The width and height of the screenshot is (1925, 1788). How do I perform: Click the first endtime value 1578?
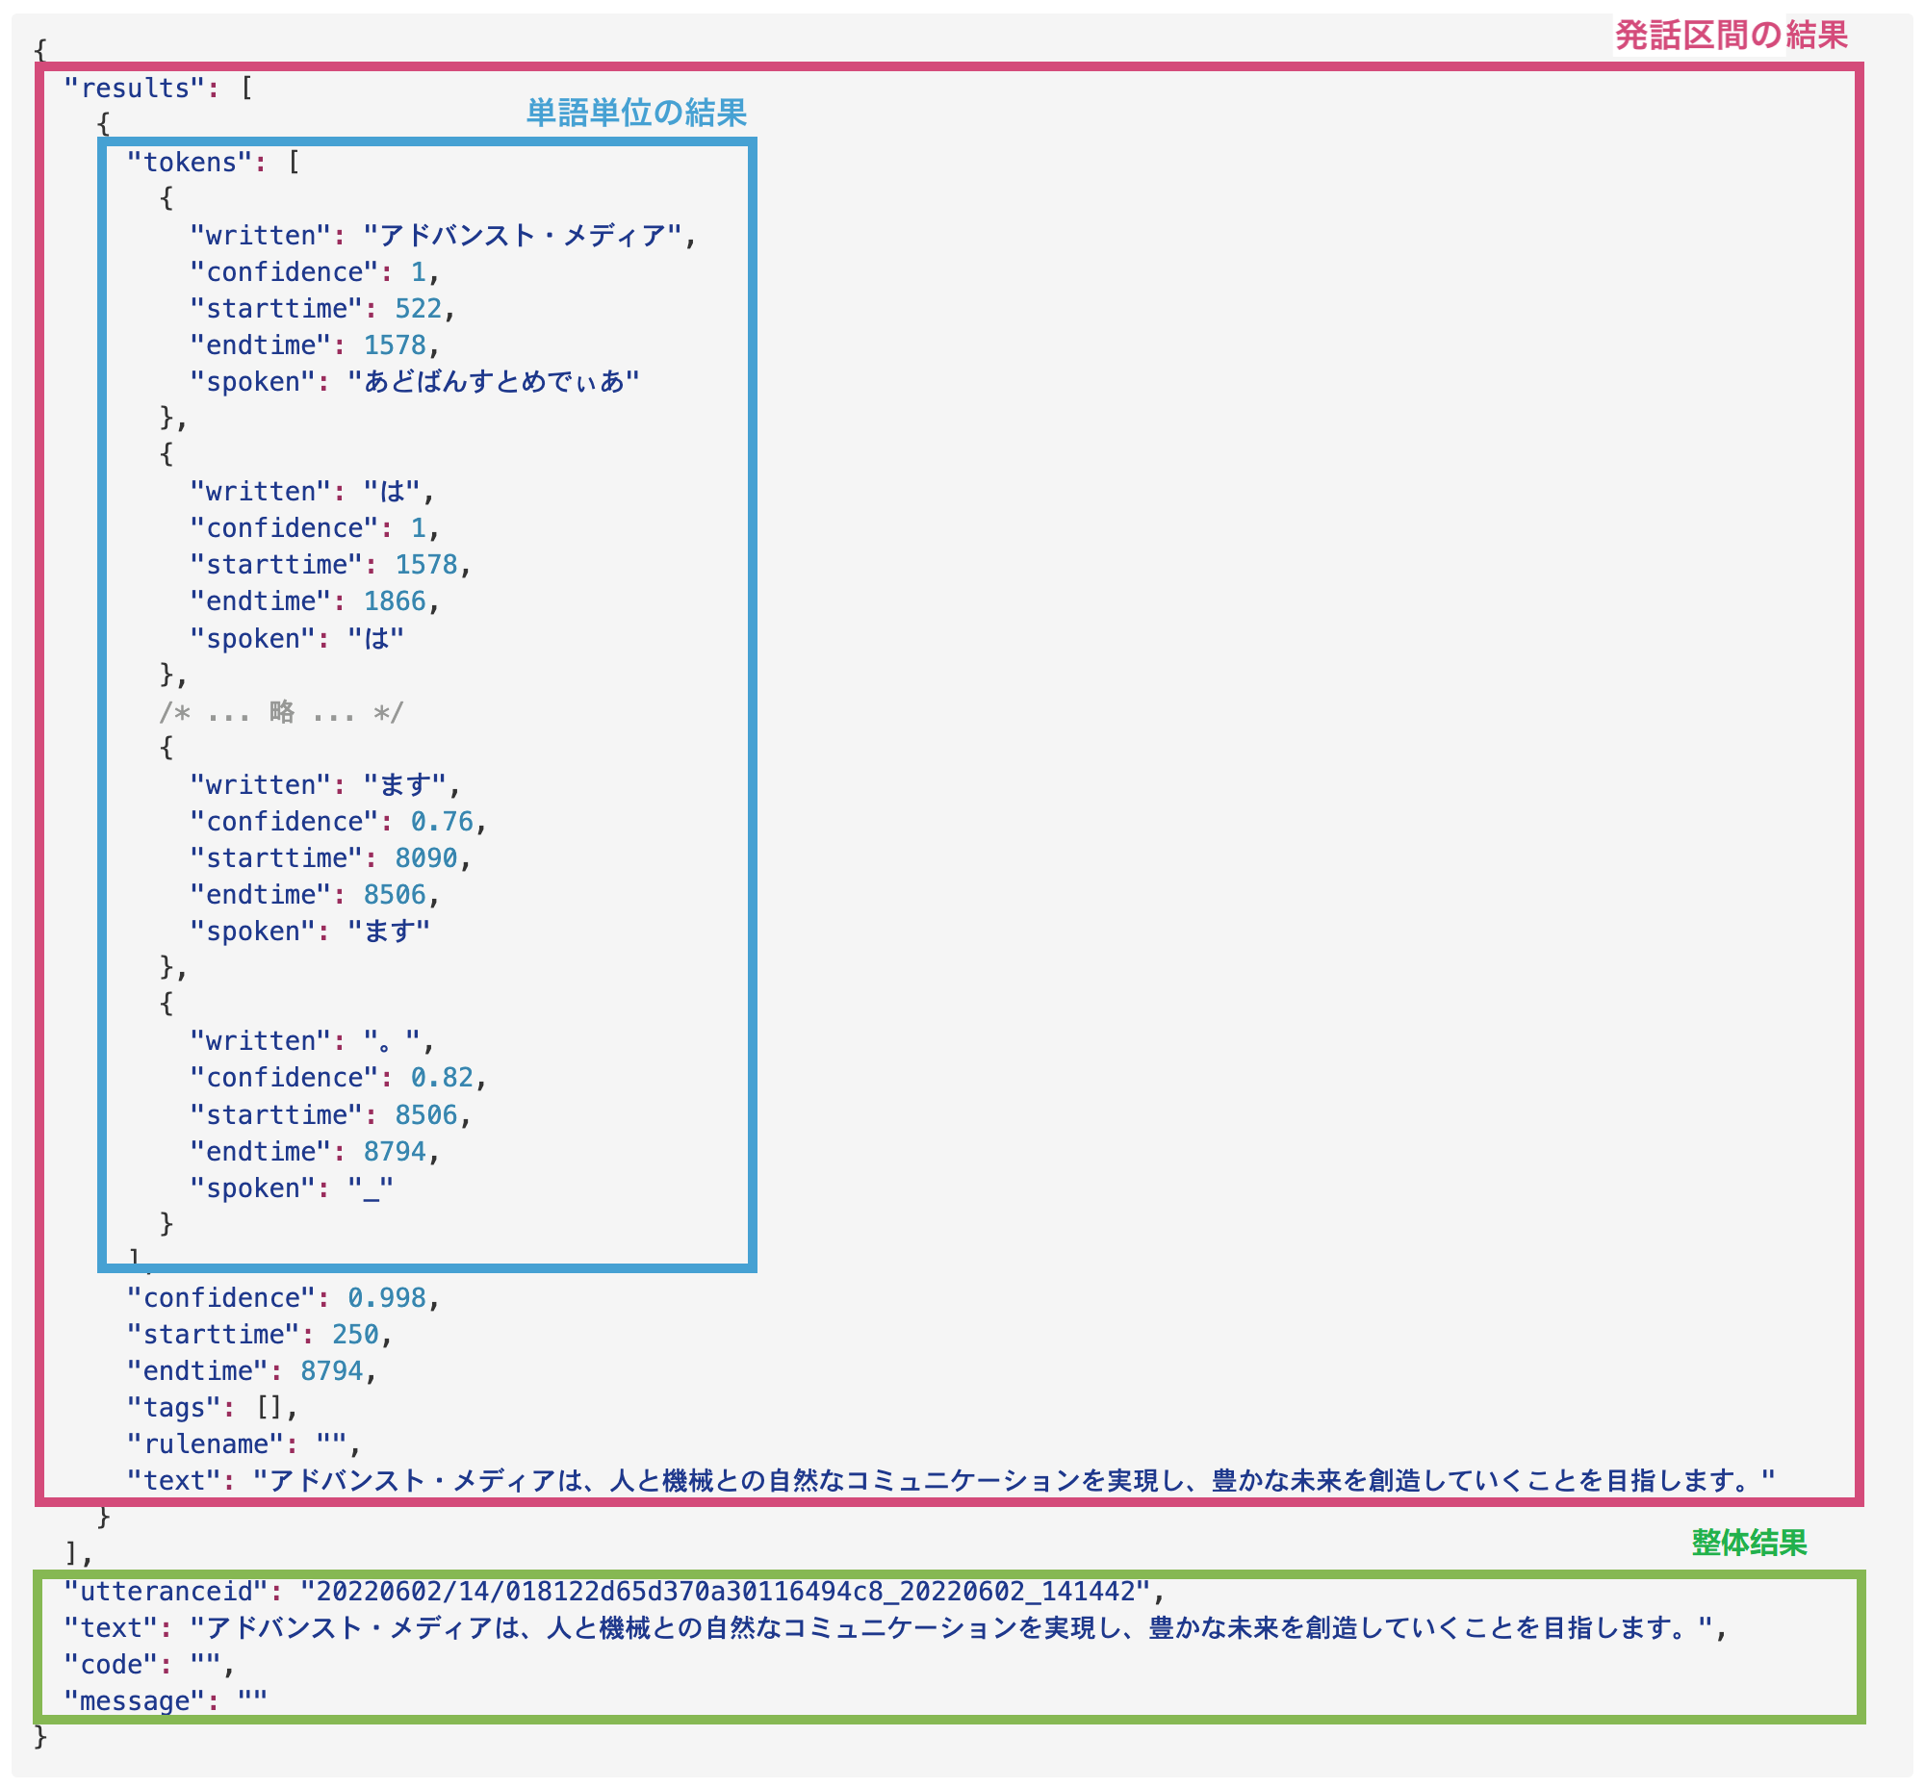pos(395,345)
